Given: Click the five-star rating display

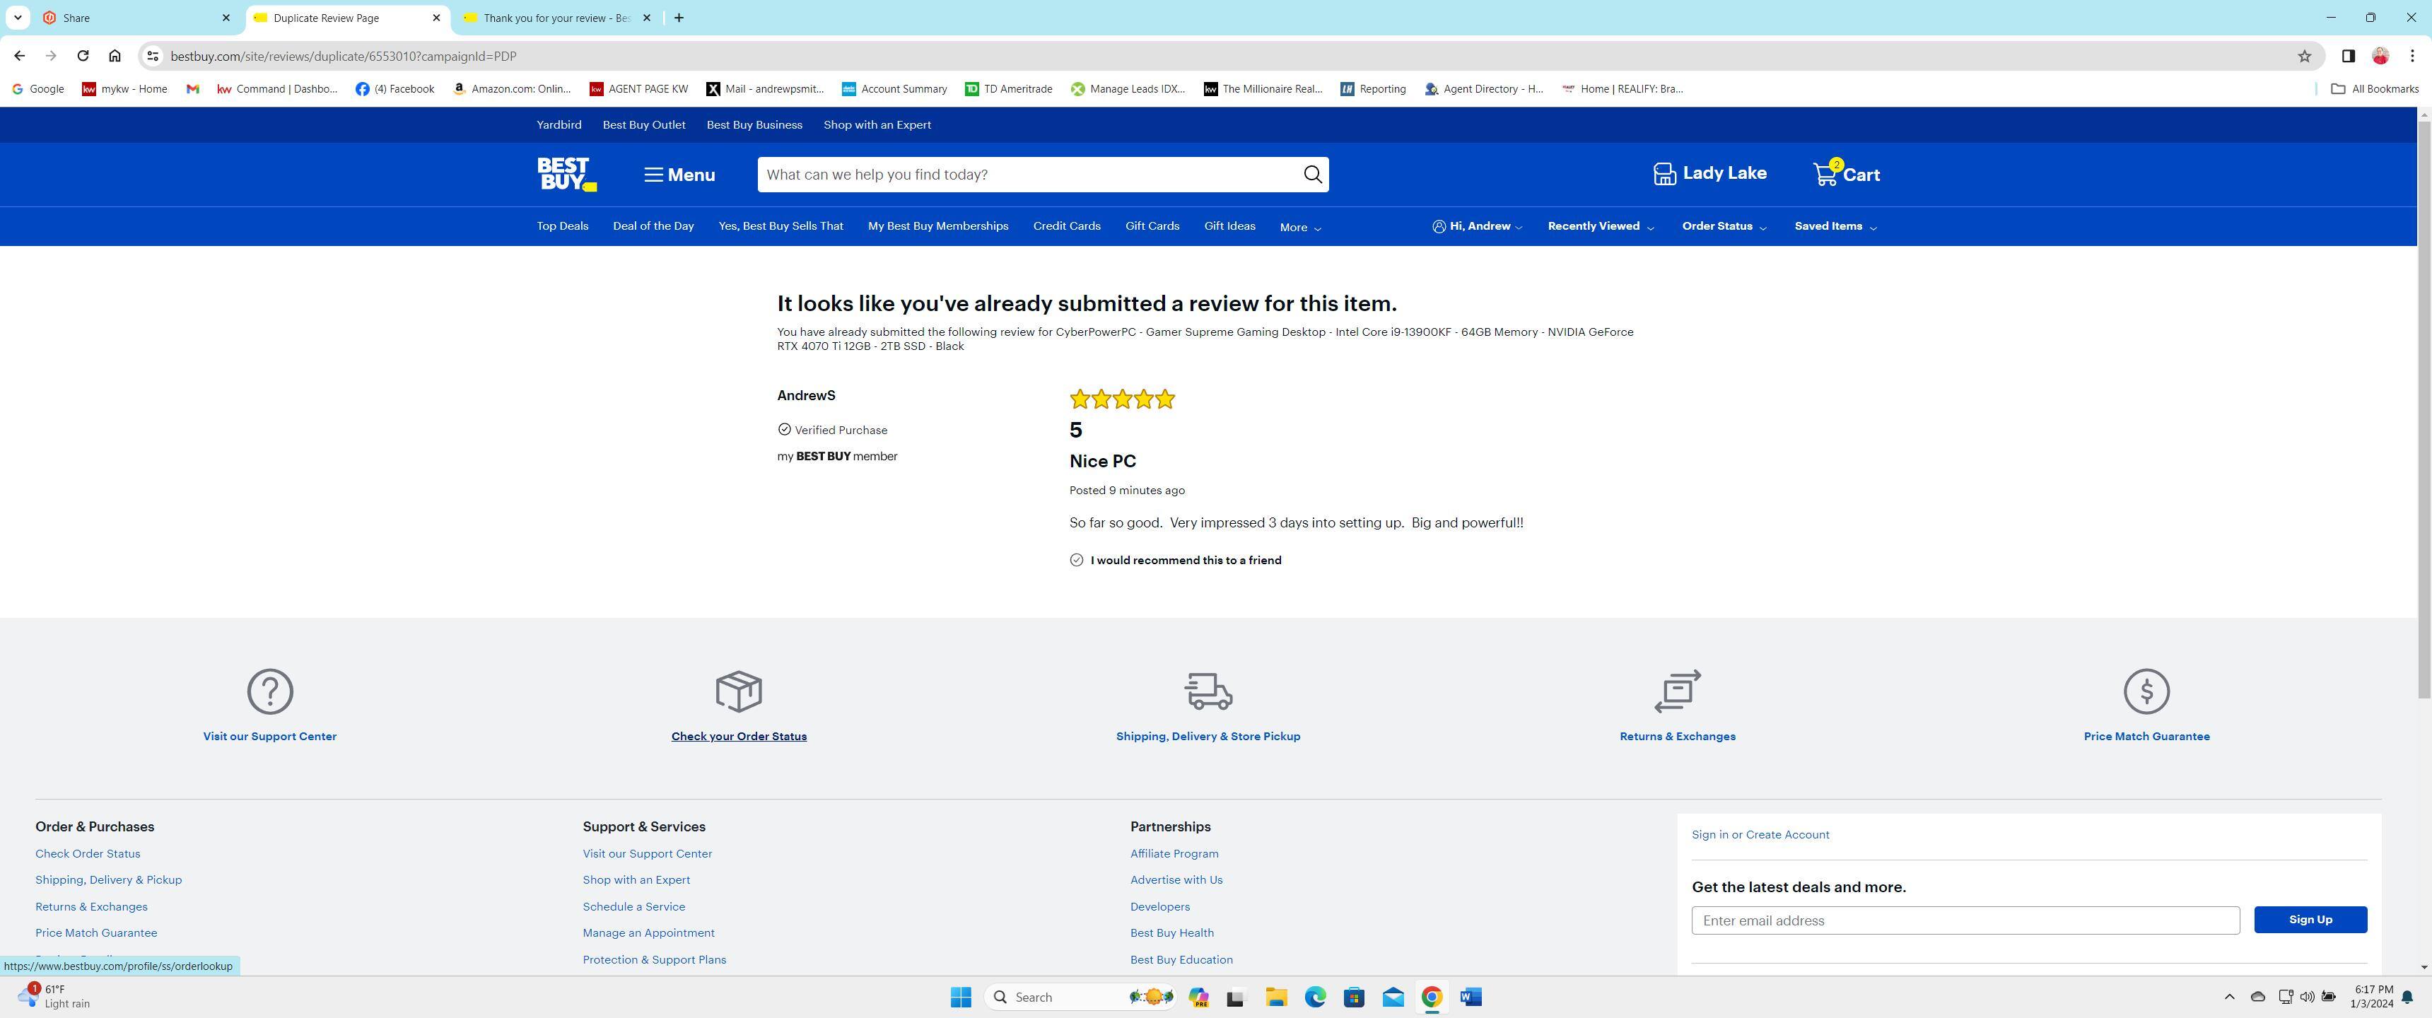Looking at the screenshot, I should point(1121,399).
